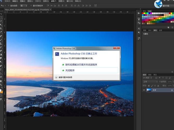Switch to the 通道 channels tab
Viewport: 174px width, 130px height.
(150, 75)
